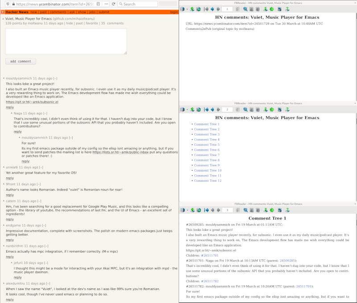Open library in FBReader page 1 window
357x303 pixels.
pyautogui.click(x=182, y=9)
